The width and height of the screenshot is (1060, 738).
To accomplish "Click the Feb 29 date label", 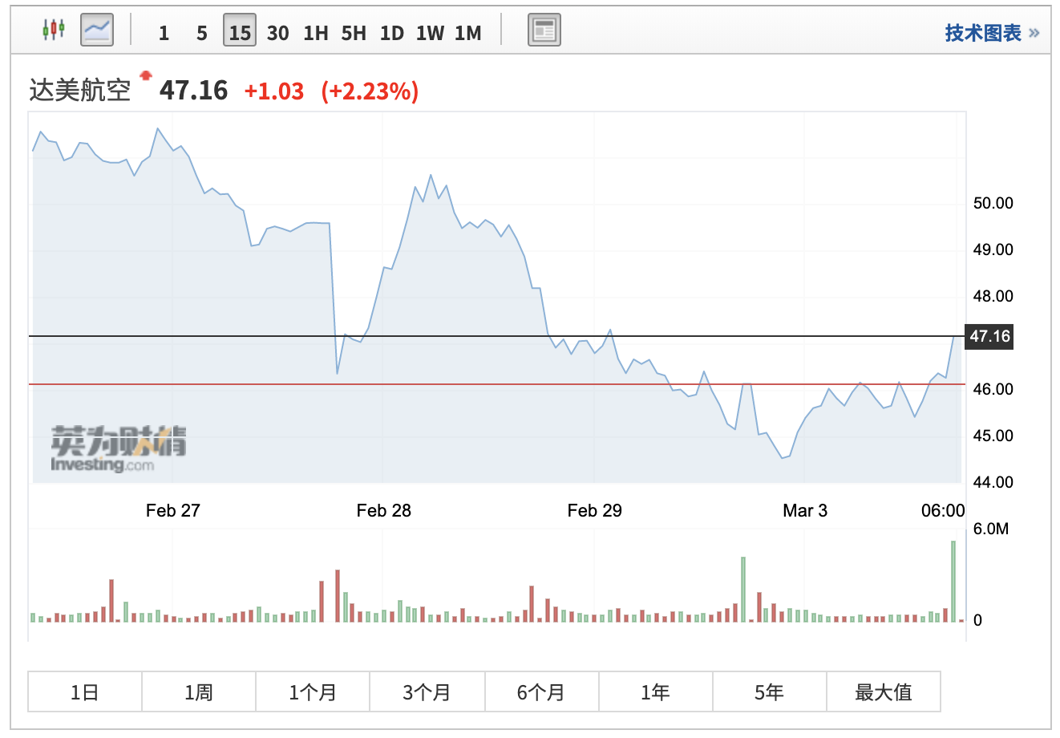I will coord(595,511).
